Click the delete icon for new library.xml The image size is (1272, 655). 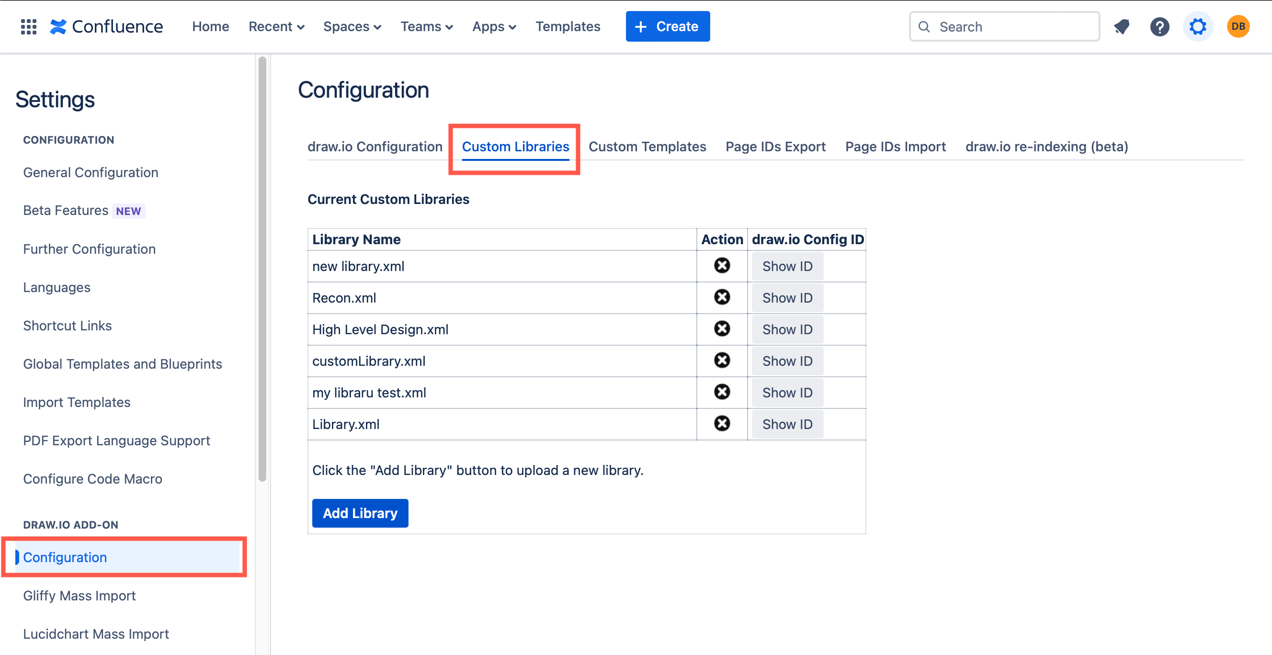click(x=722, y=266)
